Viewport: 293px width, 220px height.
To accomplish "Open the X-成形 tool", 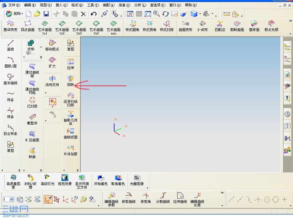I will tap(203, 26).
